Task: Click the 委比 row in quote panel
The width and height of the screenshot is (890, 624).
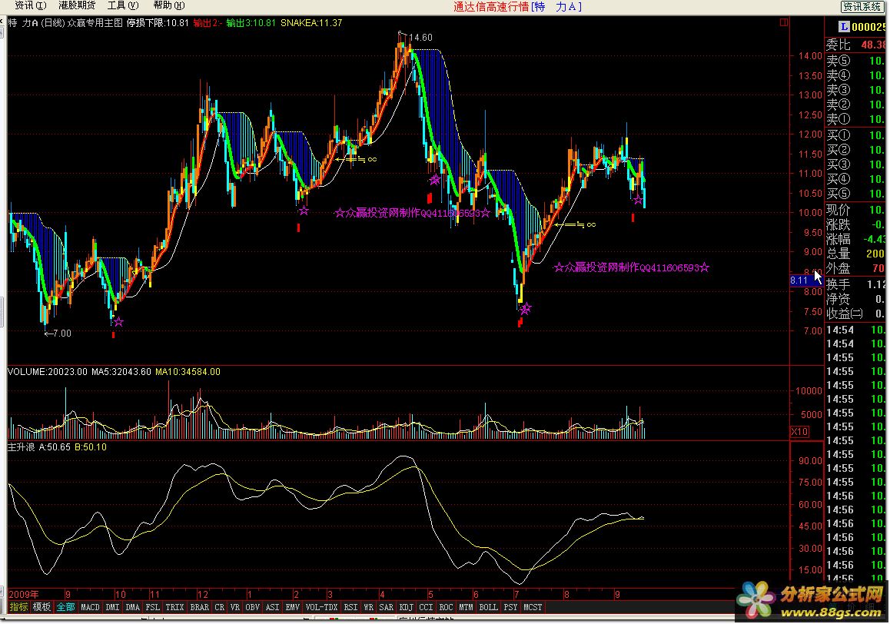Action: [x=856, y=45]
